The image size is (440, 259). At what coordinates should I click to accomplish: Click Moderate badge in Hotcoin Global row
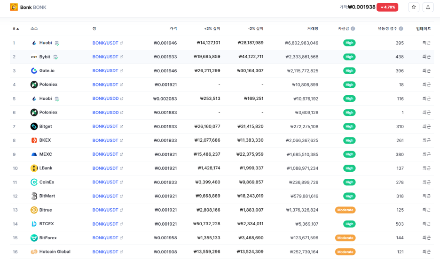[345, 251]
